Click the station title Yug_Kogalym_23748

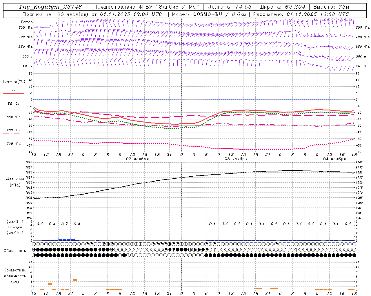[50, 7]
